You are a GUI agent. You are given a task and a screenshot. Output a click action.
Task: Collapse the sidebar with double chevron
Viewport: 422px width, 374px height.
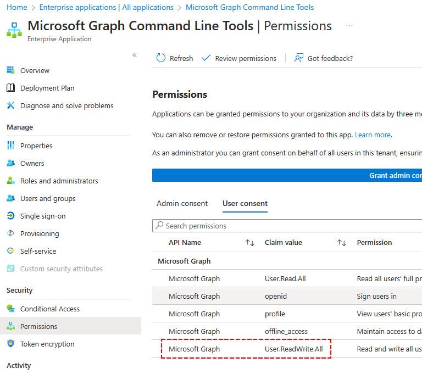click(135, 55)
